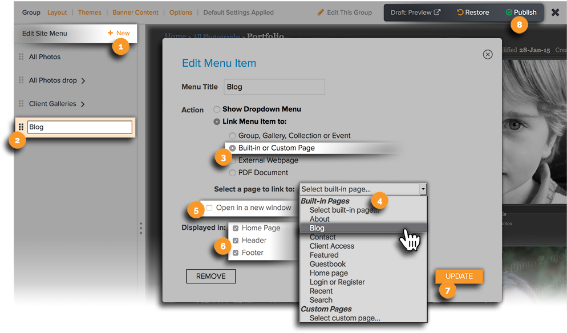
Task: Select Search from the pages list
Action: [321, 300]
